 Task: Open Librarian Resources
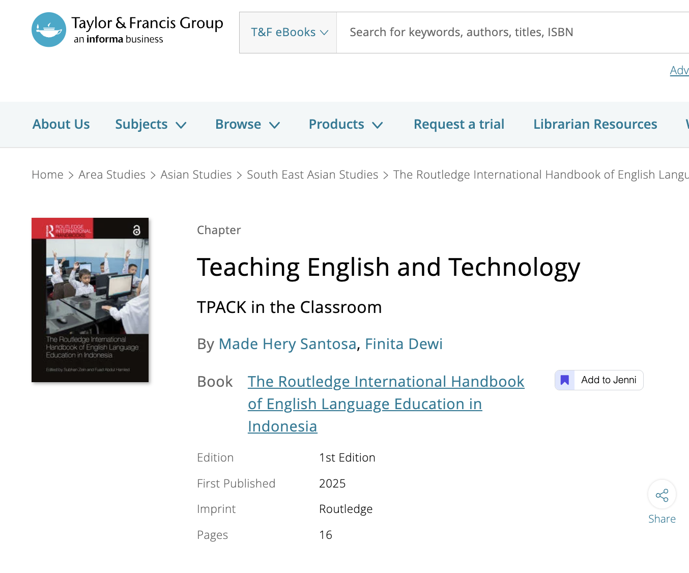click(x=595, y=125)
